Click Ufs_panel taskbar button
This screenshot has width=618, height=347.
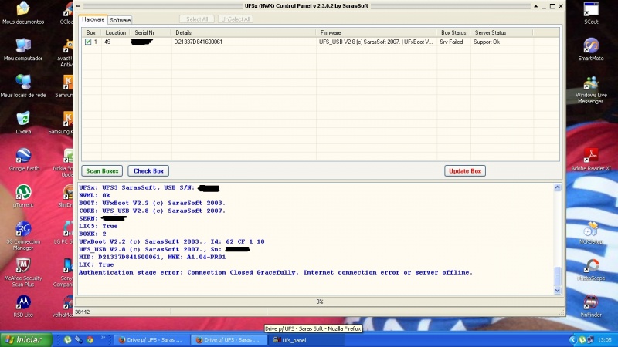coord(305,340)
